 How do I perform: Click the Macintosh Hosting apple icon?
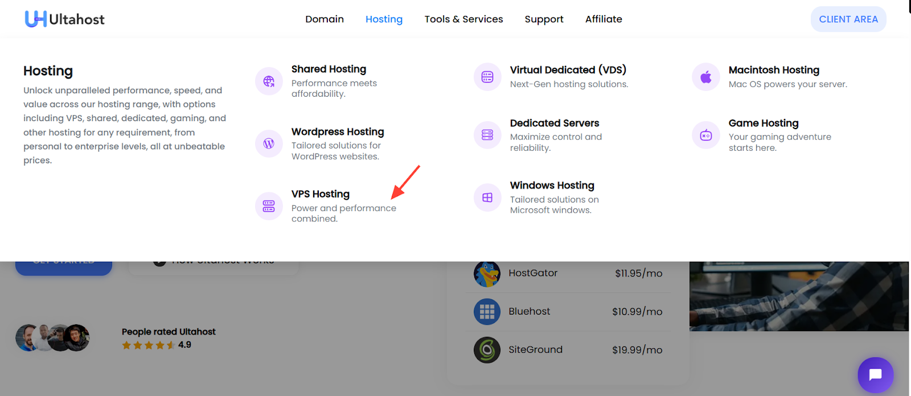tap(706, 77)
